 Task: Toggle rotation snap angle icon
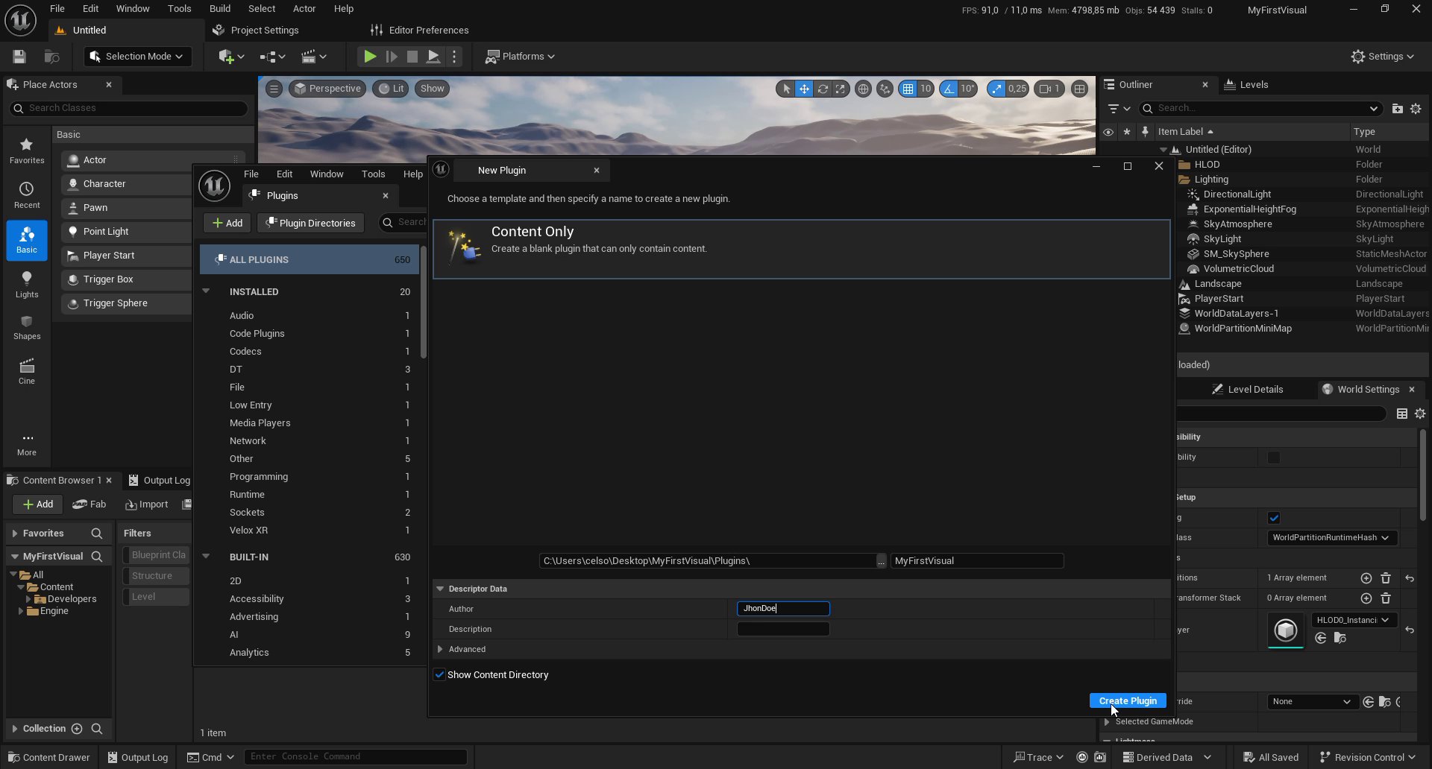click(949, 89)
